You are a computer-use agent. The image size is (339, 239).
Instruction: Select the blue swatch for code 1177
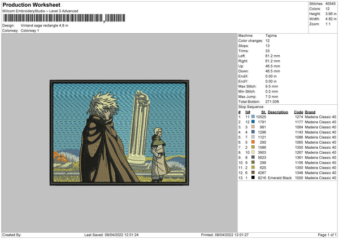pyautogui.click(x=253, y=122)
